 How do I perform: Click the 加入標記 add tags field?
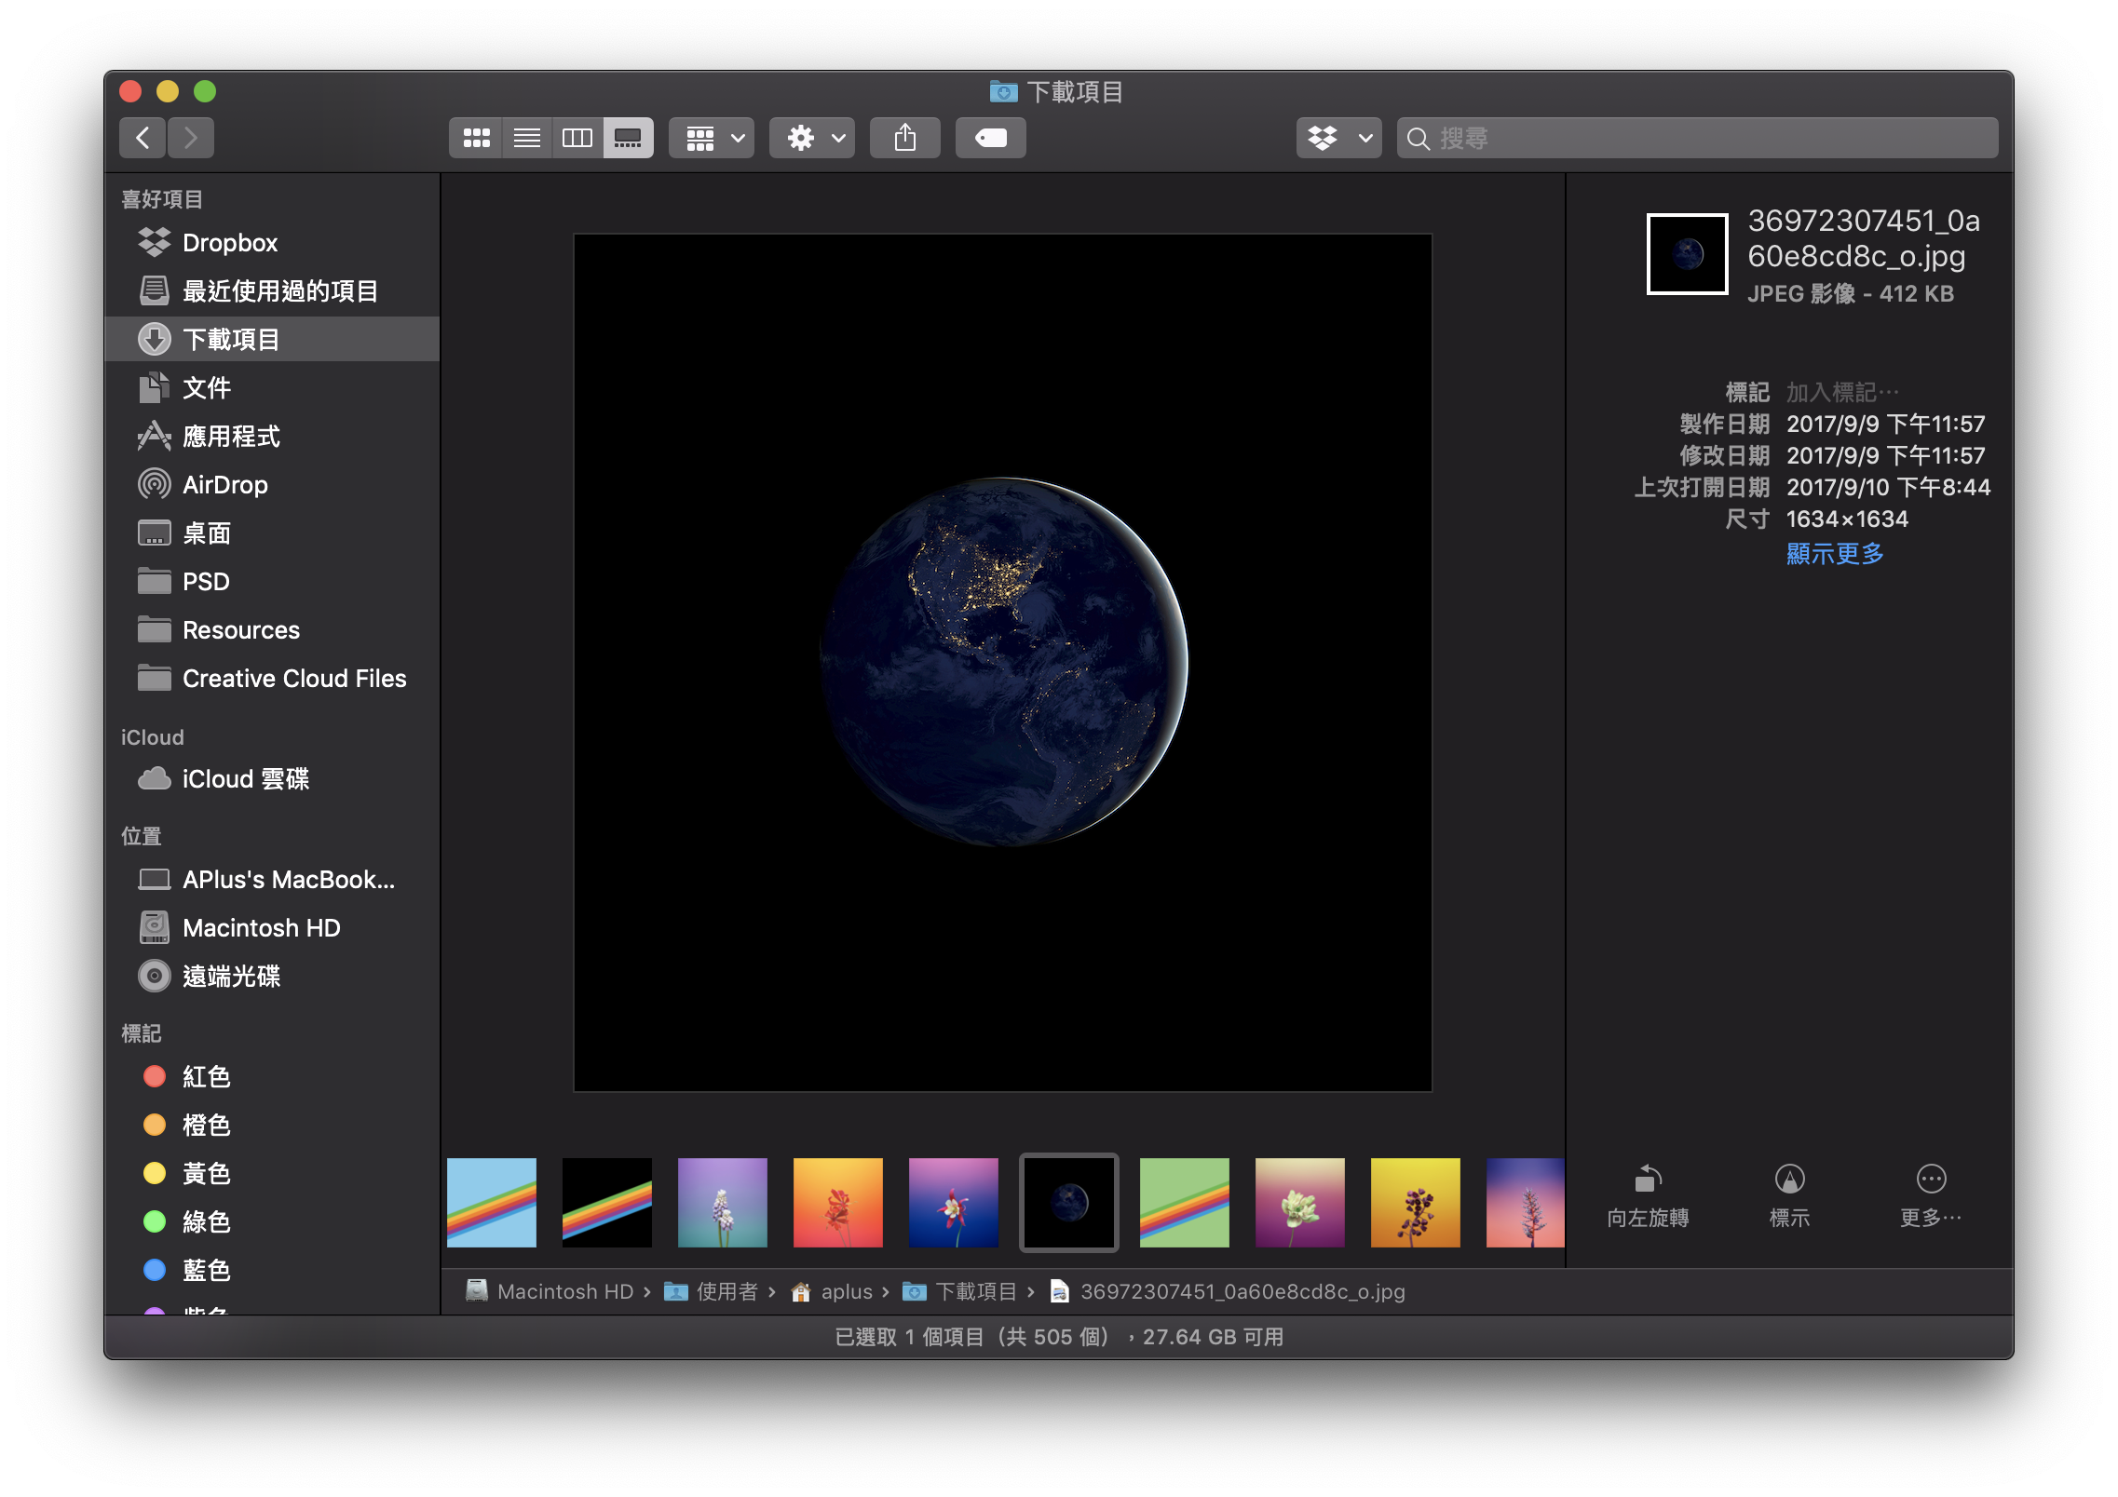(1842, 392)
